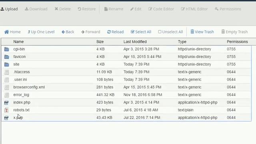
Task: Reload the file listing
Action: (x=116, y=32)
